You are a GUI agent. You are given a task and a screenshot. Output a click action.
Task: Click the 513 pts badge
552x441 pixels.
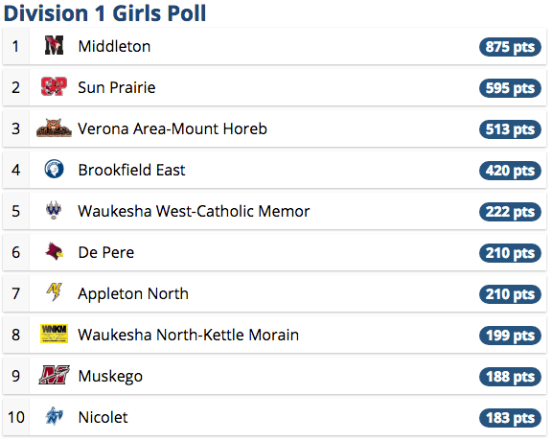tap(510, 129)
